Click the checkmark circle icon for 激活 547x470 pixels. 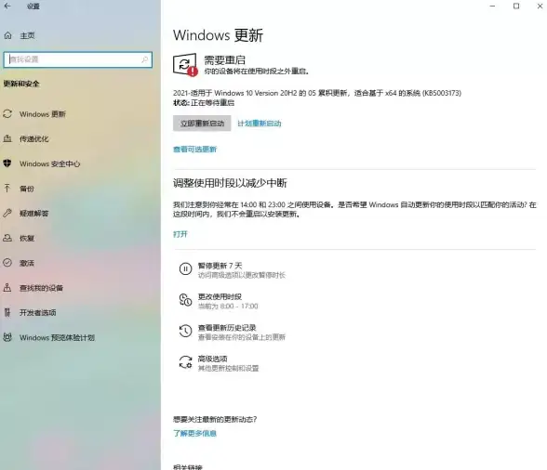coord(7,263)
